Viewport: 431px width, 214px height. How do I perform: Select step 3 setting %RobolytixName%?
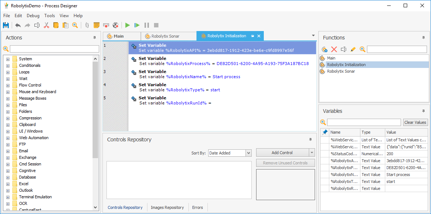point(222,74)
